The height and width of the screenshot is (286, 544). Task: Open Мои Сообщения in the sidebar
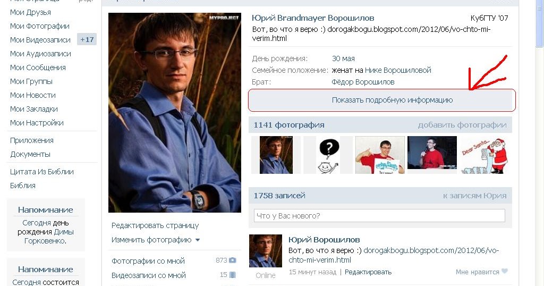38,68
